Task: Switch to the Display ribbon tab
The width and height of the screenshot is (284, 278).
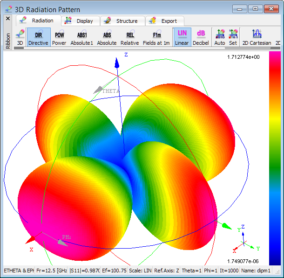Action: (81, 21)
